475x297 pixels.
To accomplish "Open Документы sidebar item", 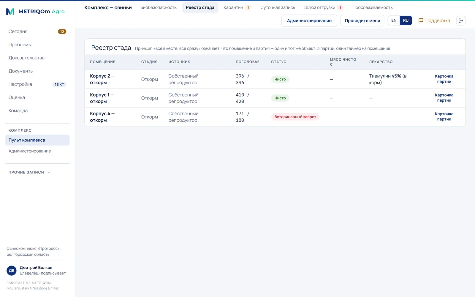I will tap(37, 71).
